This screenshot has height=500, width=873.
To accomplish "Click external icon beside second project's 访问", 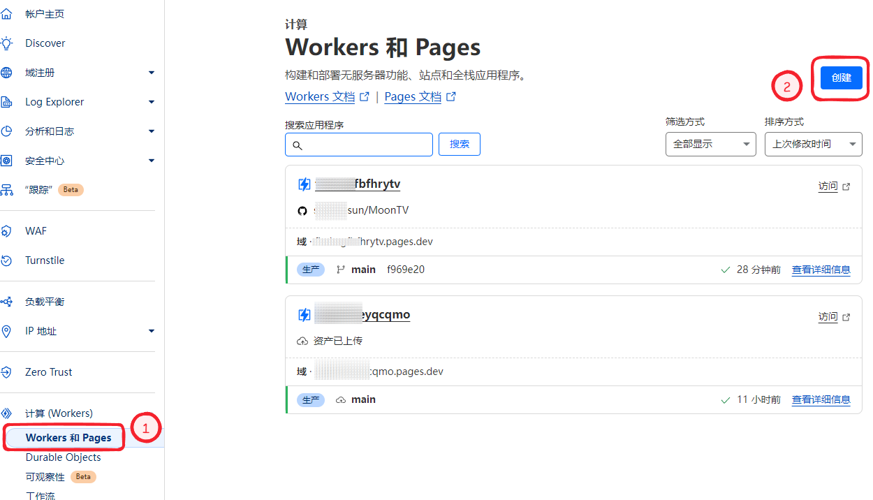I will 846,317.
